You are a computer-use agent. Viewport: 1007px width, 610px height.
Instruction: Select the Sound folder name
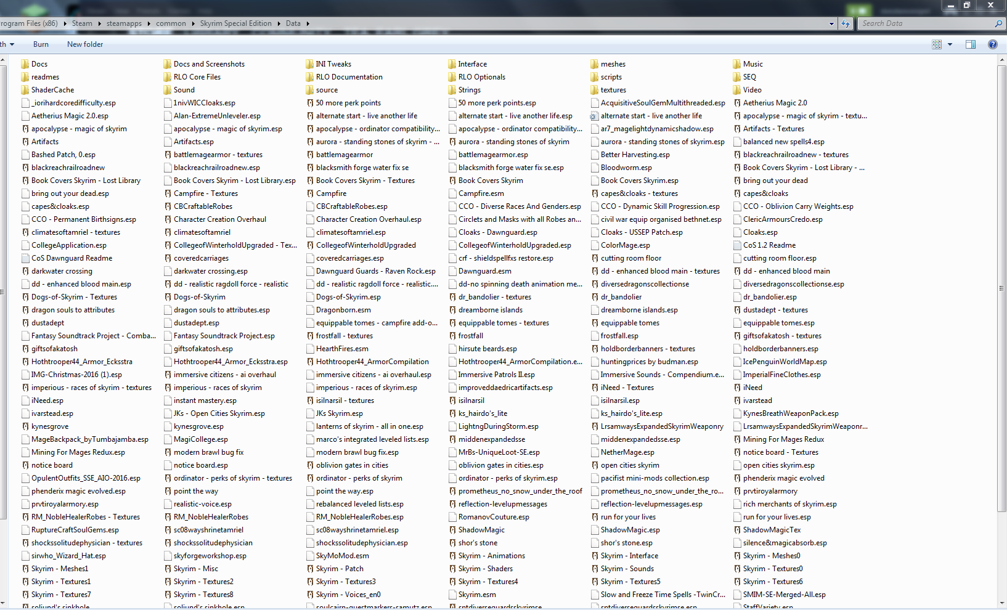pyautogui.click(x=184, y=90)
